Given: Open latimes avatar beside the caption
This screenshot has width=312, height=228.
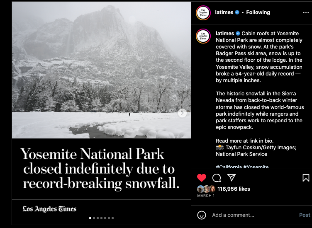Looking at the screenshot, I should [203, 36].
